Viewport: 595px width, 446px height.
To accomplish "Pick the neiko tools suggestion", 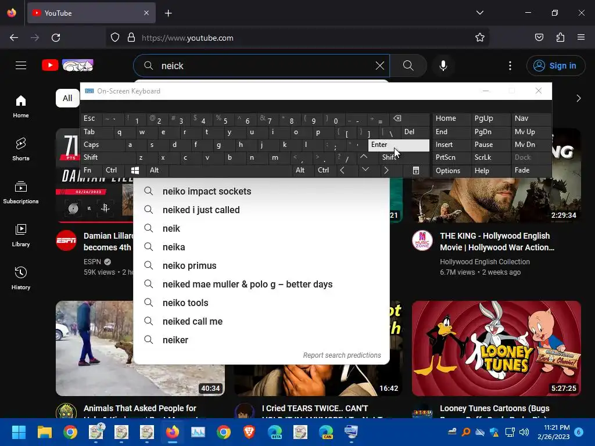I will pyautogui.click(x=261, y=303).
